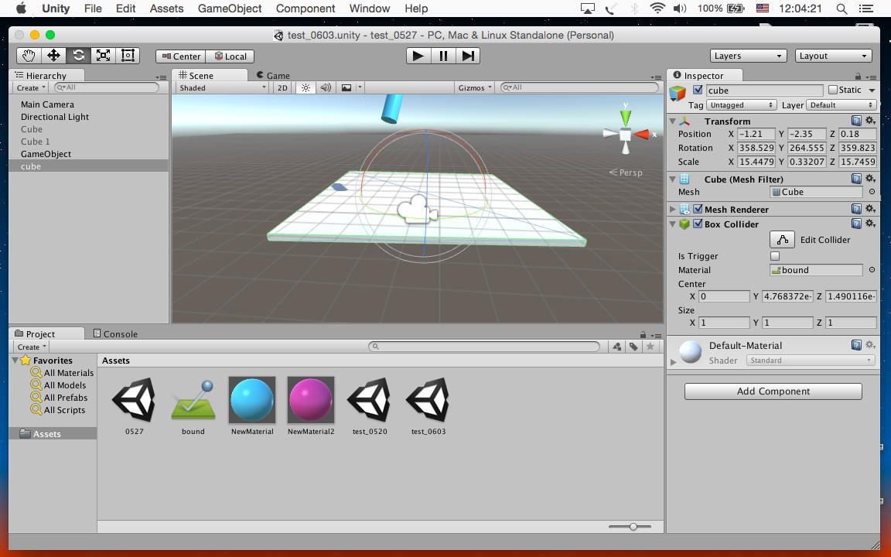This screenshot has width=891, height=557.
Task: Expand the Mesh Renderer component
Action: 673,209
